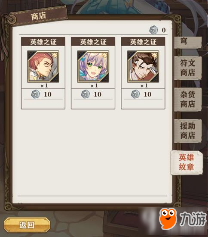Click the 九游 mascot logo
The width and height of the screenshot is (208, 237).
click(168, 218)
